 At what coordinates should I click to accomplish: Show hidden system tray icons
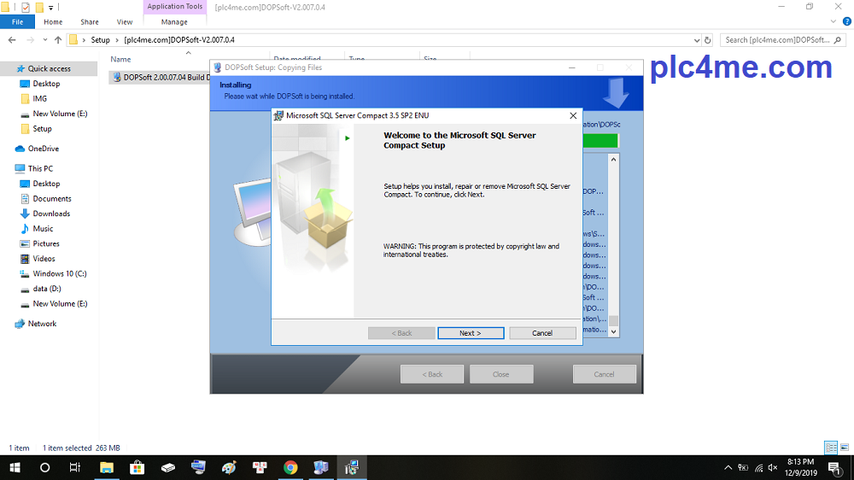click(x=728, y=467)
